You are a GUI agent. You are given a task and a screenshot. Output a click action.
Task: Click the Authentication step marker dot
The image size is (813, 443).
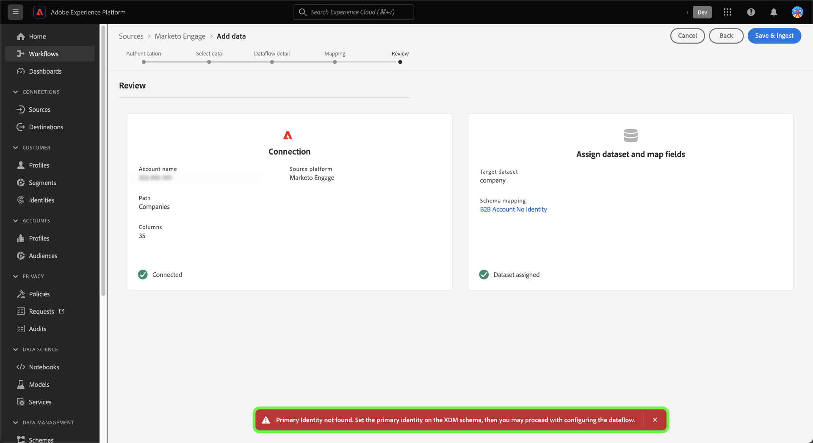click(x=144, y=62)
